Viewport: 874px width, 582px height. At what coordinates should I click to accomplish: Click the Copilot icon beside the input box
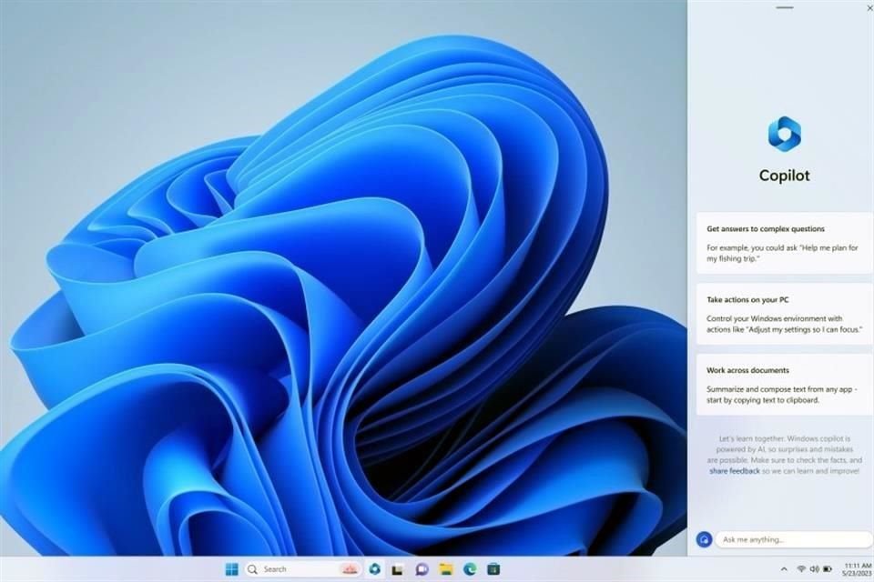click(x=706, y=540)
